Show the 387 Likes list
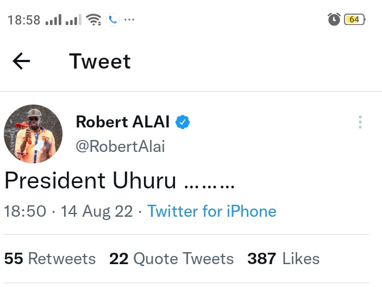The height and width of the screenshot is (287, 382). [x=283, y=259]
